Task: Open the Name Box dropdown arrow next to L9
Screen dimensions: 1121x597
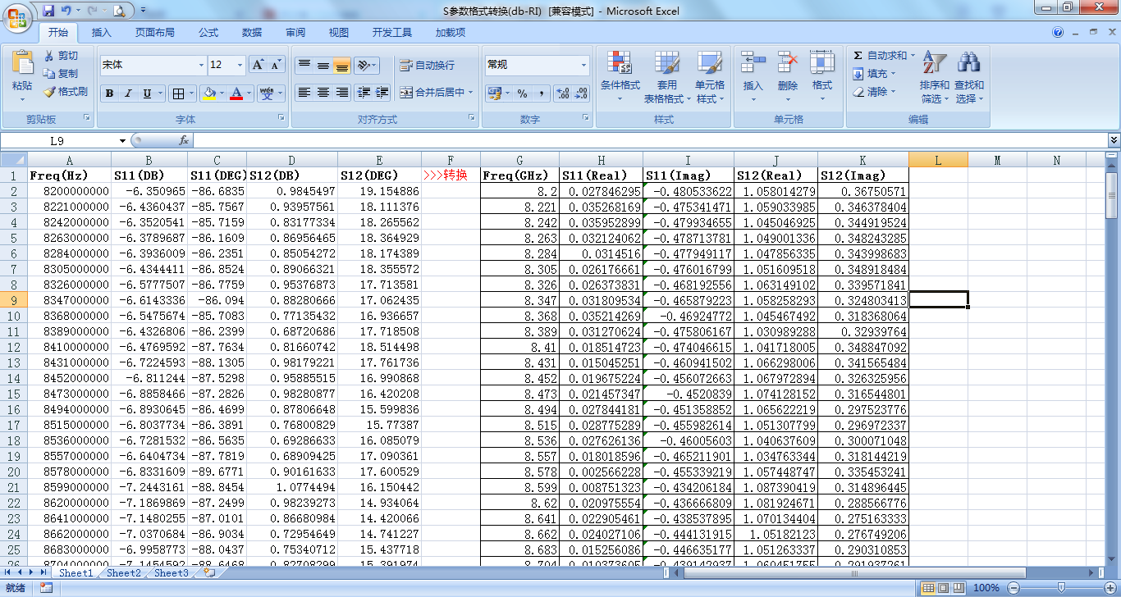Action: click(x=123, y=140)
